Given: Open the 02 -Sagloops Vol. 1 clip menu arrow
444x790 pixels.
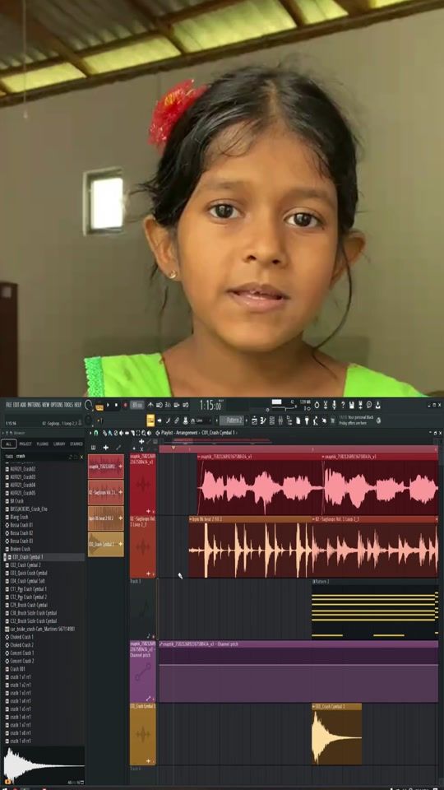Looking at the screenshot, I should pos(314,519).
